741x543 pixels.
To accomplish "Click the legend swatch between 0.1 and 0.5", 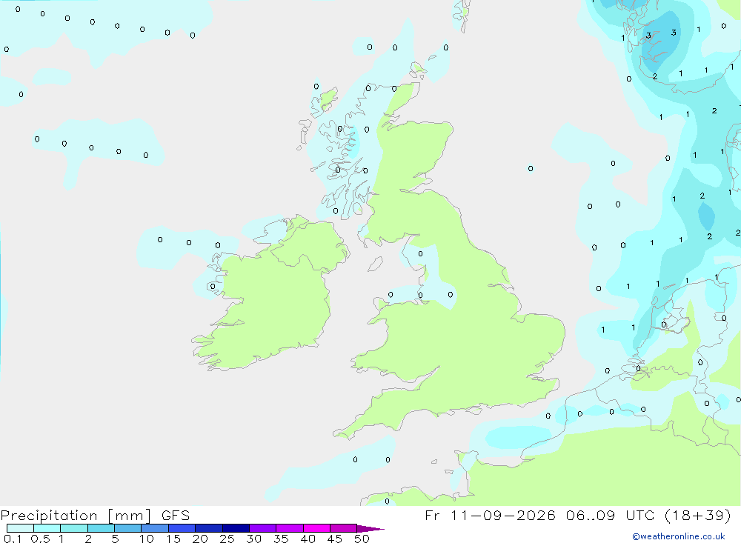I will [x=20, y=528].
